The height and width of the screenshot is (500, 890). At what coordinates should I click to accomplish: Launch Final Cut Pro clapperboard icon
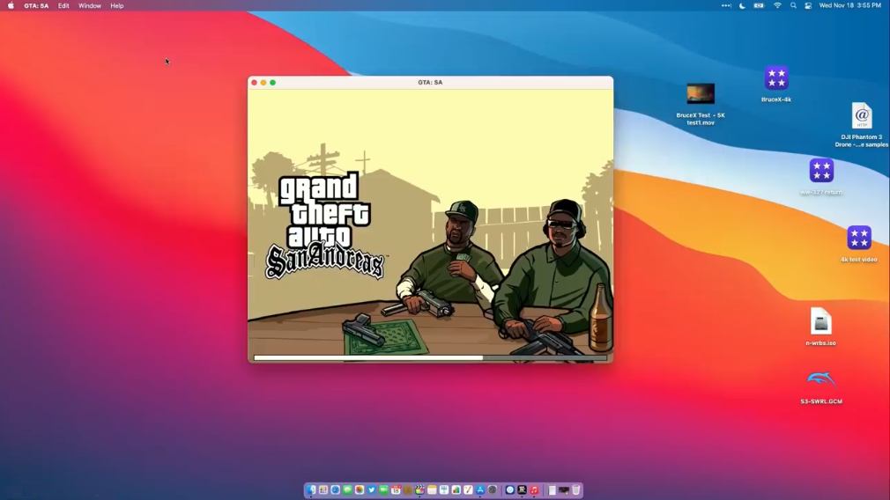click(420, 489)
